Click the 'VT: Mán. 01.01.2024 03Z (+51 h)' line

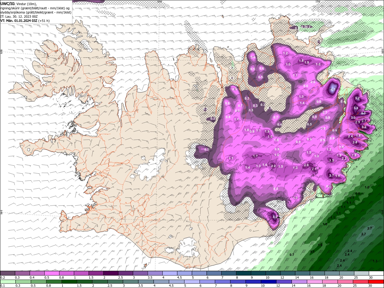[25, 21]
